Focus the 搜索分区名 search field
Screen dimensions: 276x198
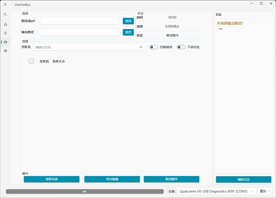[86, 47]
